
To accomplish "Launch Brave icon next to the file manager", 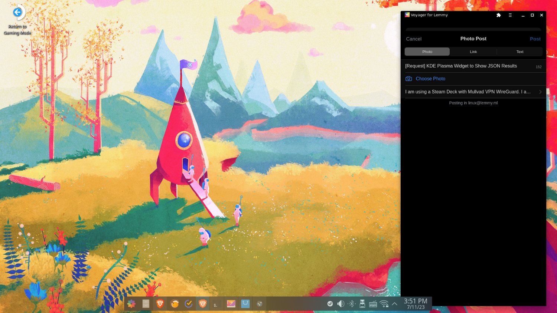I will [160, 304].
